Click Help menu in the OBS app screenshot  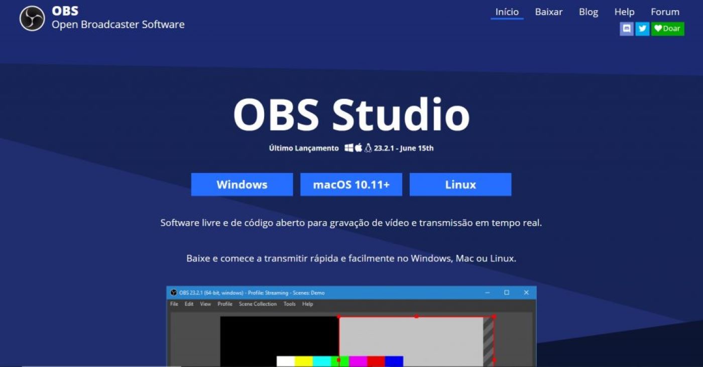(x=308, y=304)
